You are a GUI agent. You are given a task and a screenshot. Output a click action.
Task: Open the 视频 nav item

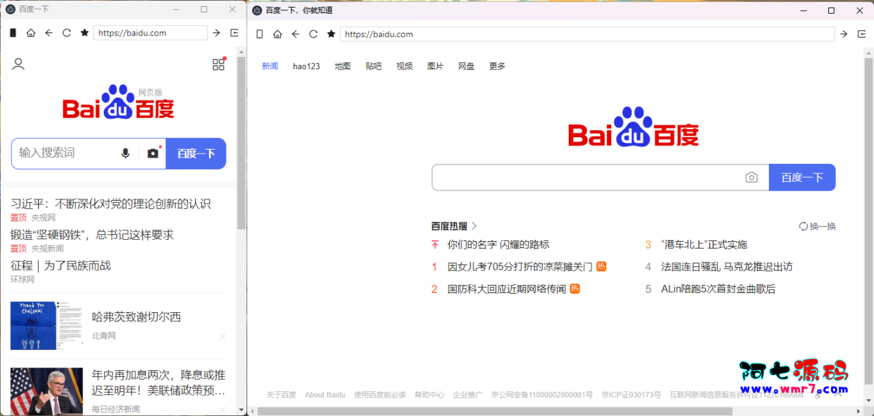[404, 66]
